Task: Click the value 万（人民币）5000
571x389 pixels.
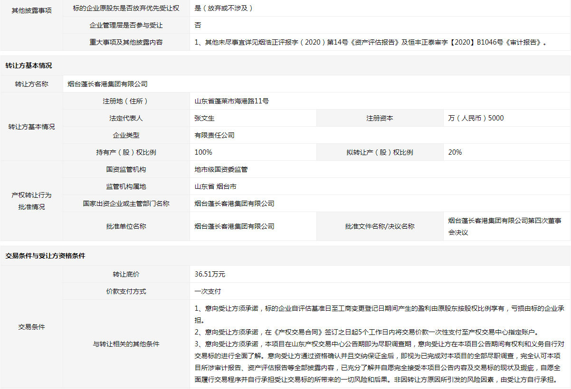Action: pos(476,118)
